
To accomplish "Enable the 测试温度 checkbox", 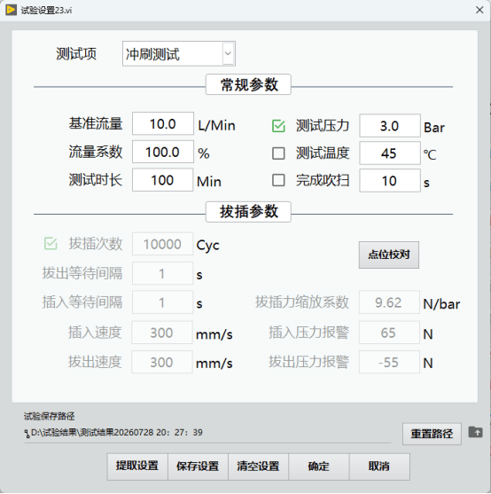I will pyautogui.click(x=278, y=153).
